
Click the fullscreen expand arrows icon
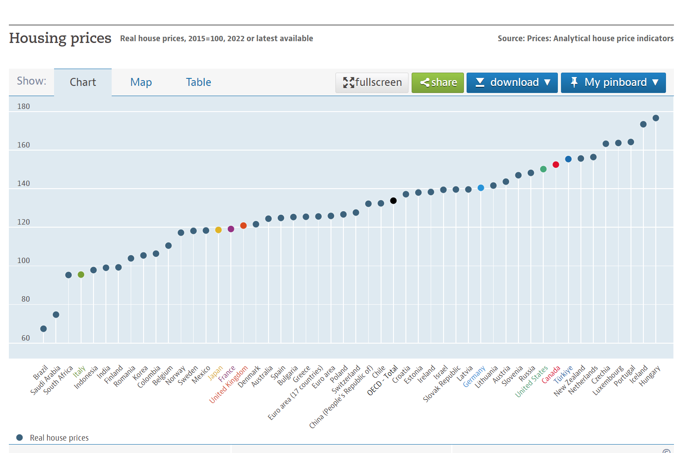point(349,82)
